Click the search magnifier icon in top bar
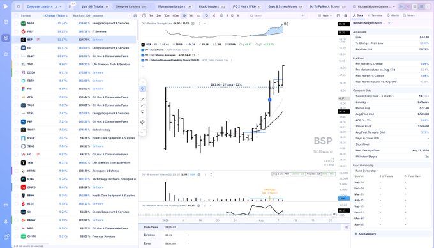 pos(19,6)
